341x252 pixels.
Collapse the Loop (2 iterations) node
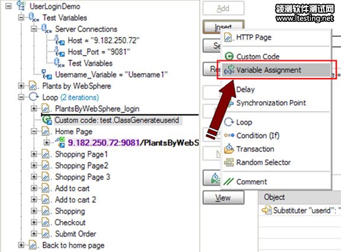(21, 97)
